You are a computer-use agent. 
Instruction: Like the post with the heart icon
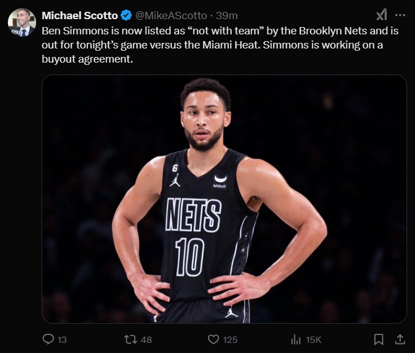point(213,339)
